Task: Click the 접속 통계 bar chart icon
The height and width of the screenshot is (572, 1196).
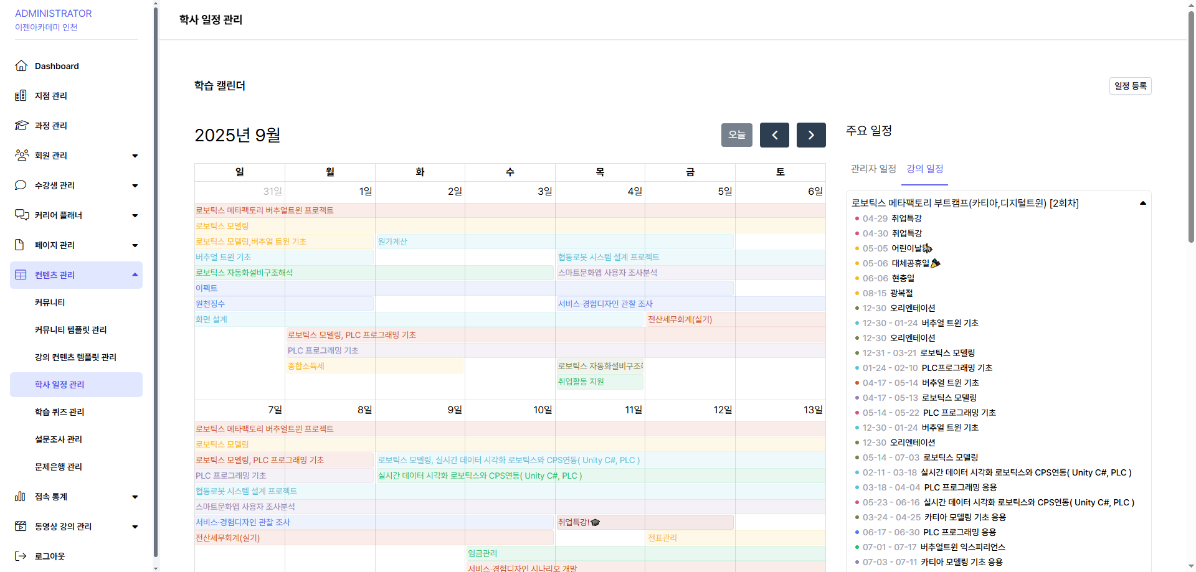Action: tap(21, 497)
